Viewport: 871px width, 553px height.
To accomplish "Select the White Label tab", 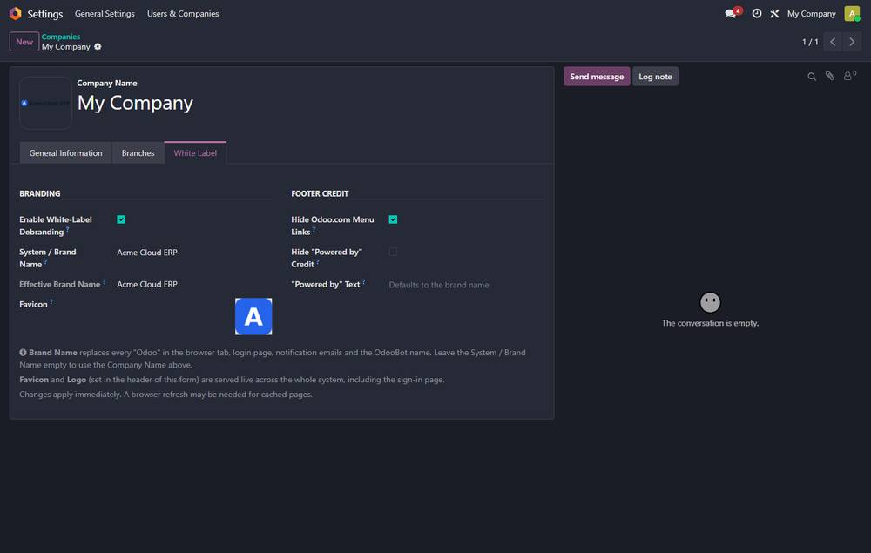I will (195, 152).
